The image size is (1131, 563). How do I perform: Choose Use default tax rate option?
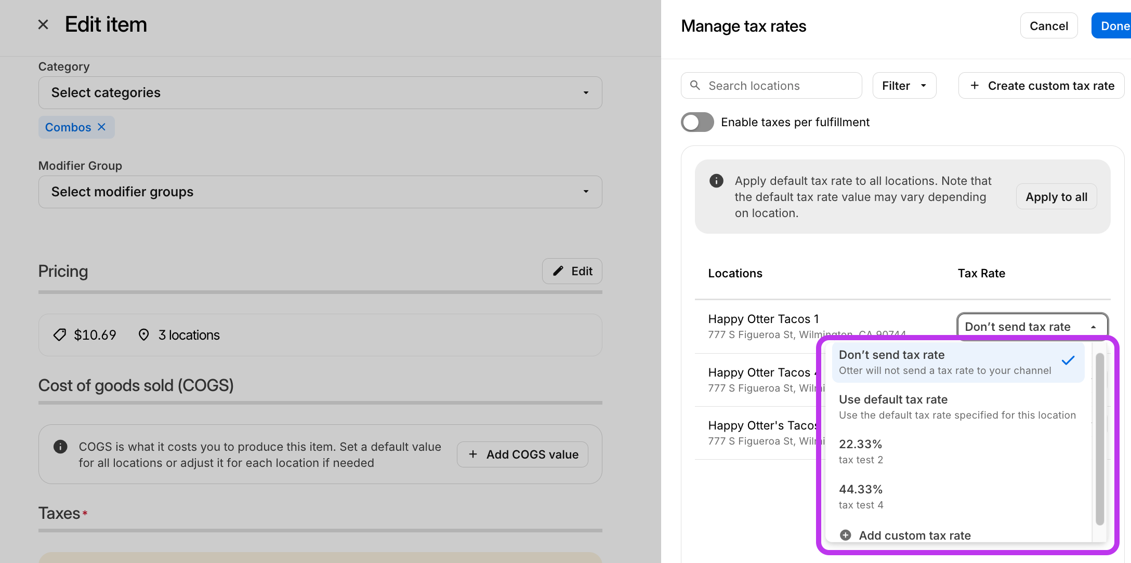(x=957, y=407)
